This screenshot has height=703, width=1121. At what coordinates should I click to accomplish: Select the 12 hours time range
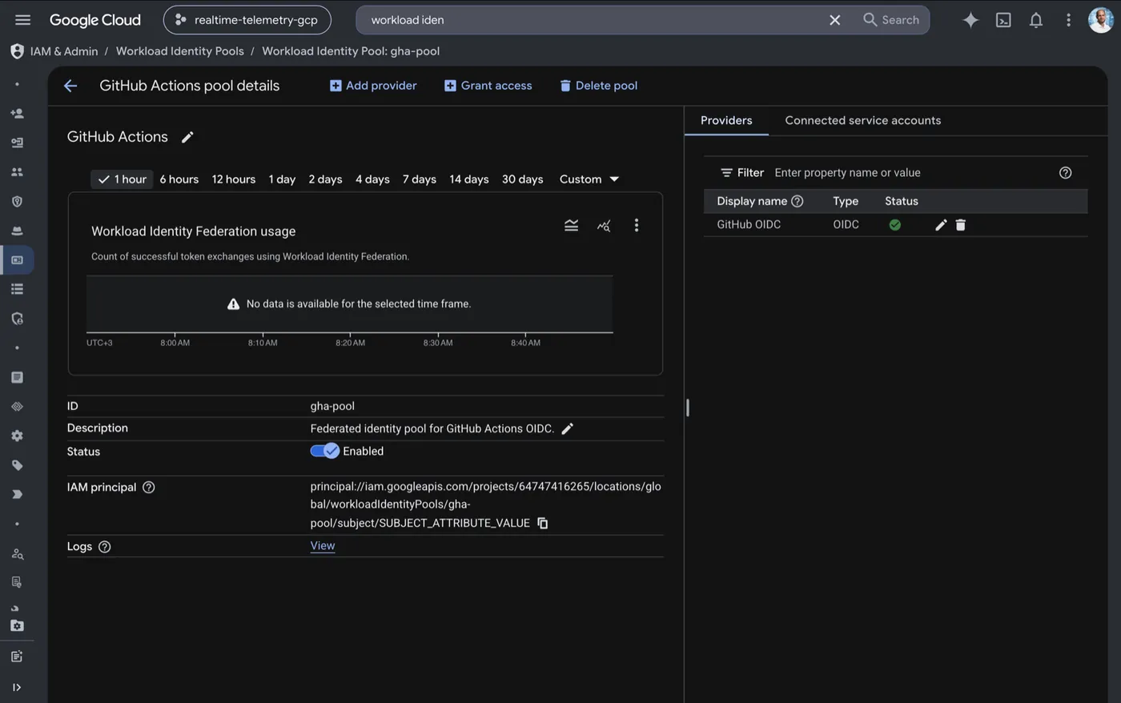point(234,179)
